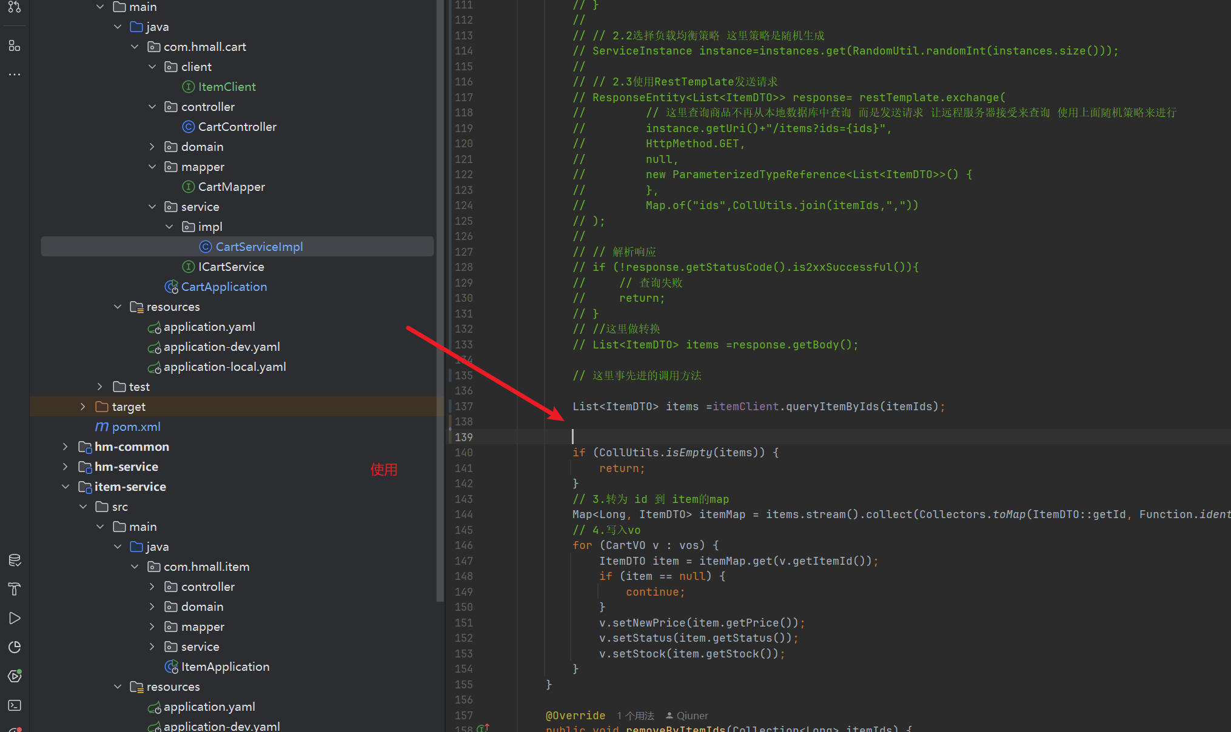Open the Structure tool window icon

[x=15, y=46]
